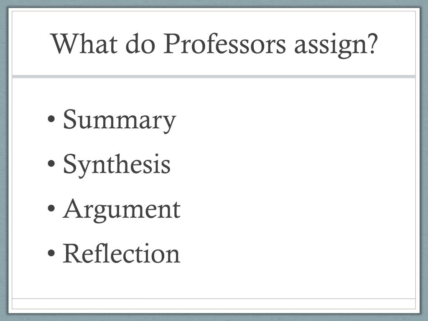Click the empty footer strip at slide bottom
Screen dimensions: 428x321
[214, 304]
